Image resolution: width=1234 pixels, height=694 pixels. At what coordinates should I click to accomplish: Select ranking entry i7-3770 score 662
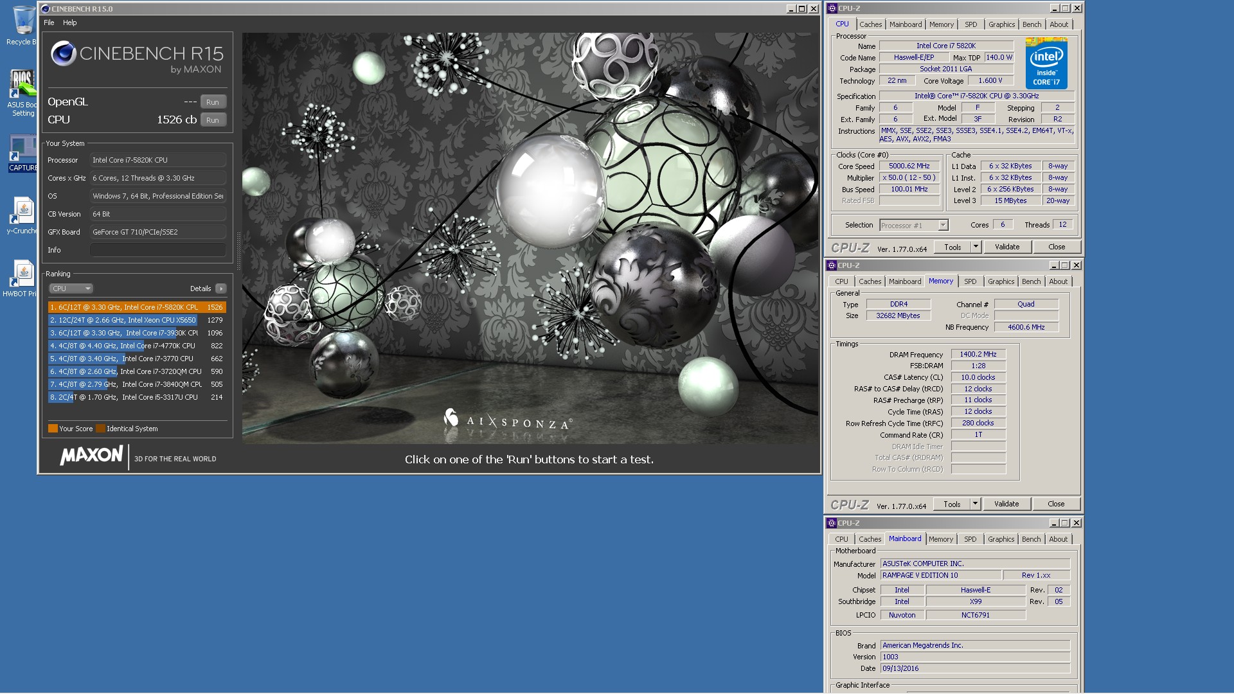click(x=137, y=359)
